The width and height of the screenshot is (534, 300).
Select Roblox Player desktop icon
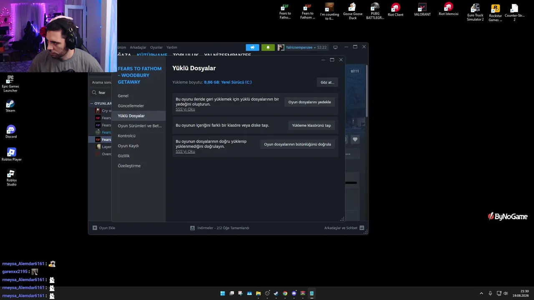(11, 155)
